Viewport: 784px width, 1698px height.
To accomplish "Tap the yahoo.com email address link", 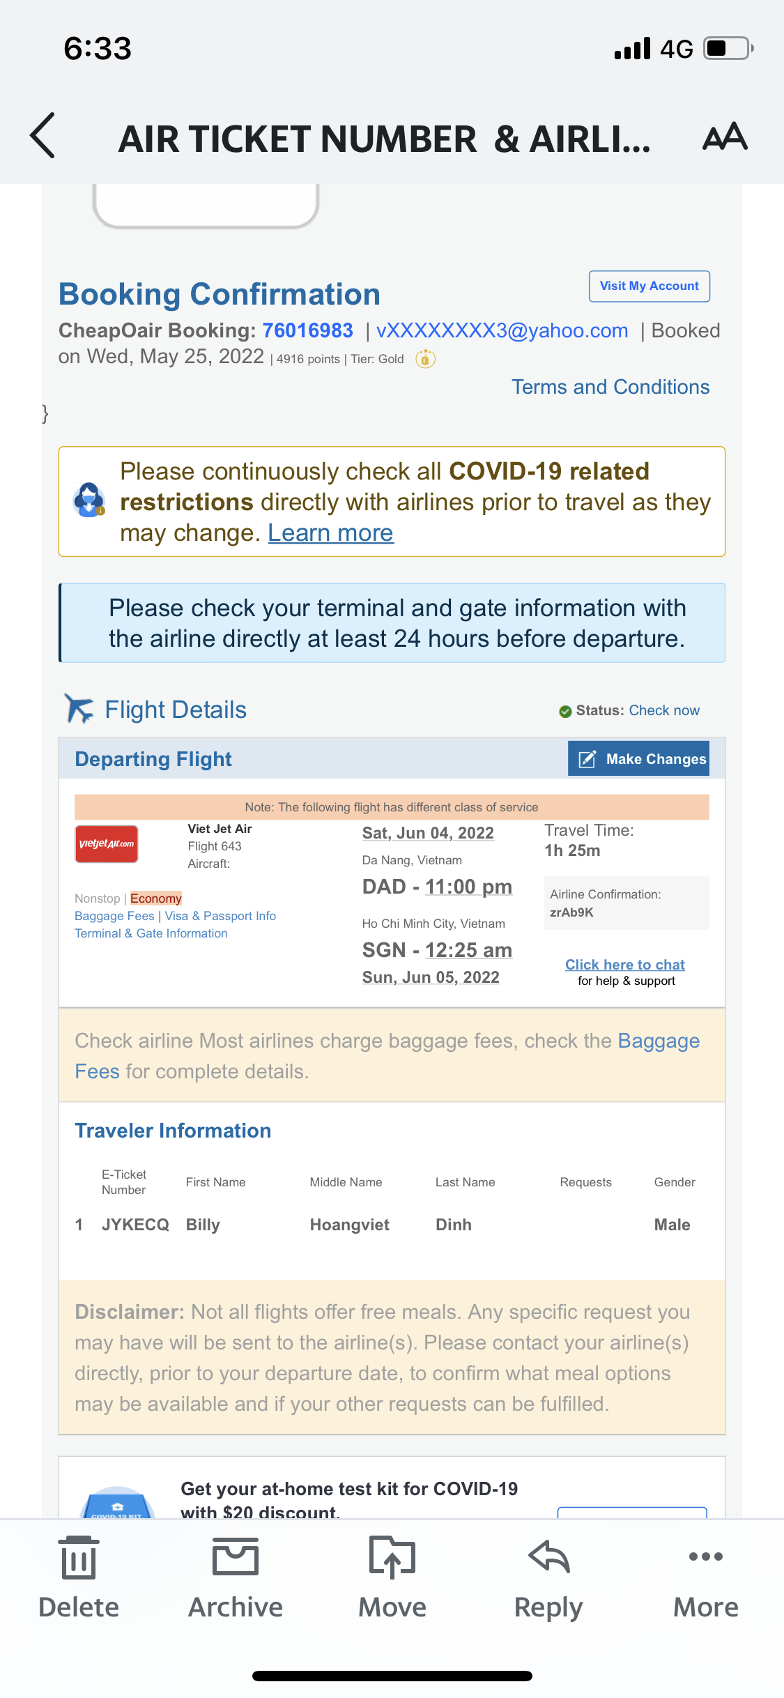I will click(x=502, y=330).
